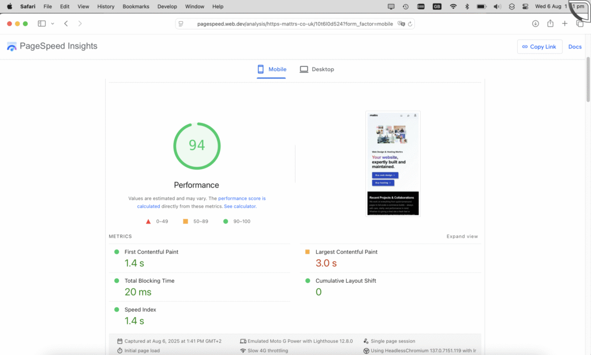The height and width of the screenshot is (355, 591).
Task: Click the Wi-Fi status icon
Action: [x=453, y=6]
